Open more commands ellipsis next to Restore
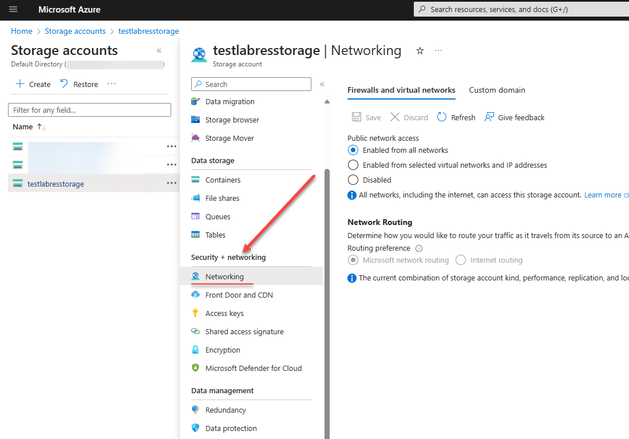 (x=112, y=84)
